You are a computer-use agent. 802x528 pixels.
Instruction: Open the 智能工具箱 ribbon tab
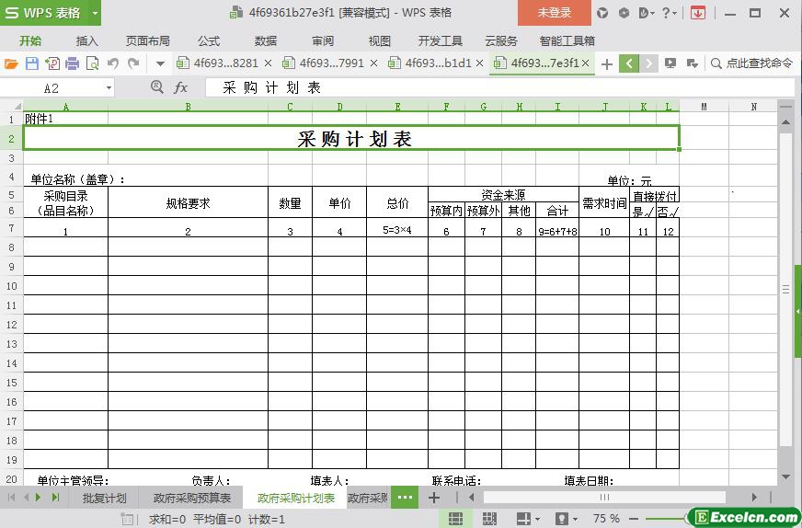click(x=567, y=40)
